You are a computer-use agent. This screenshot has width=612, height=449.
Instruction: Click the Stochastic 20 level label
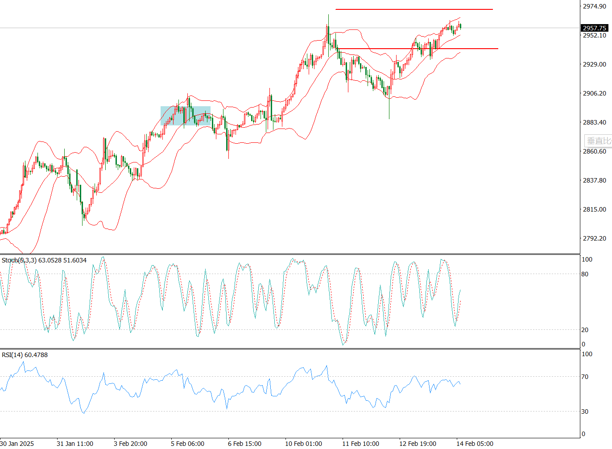[585, 330]
